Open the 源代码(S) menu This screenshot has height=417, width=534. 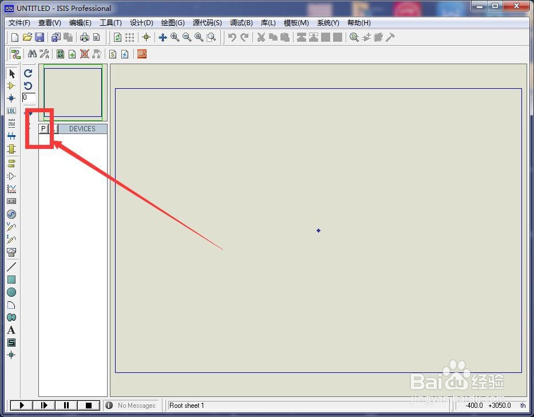point(207,23)
